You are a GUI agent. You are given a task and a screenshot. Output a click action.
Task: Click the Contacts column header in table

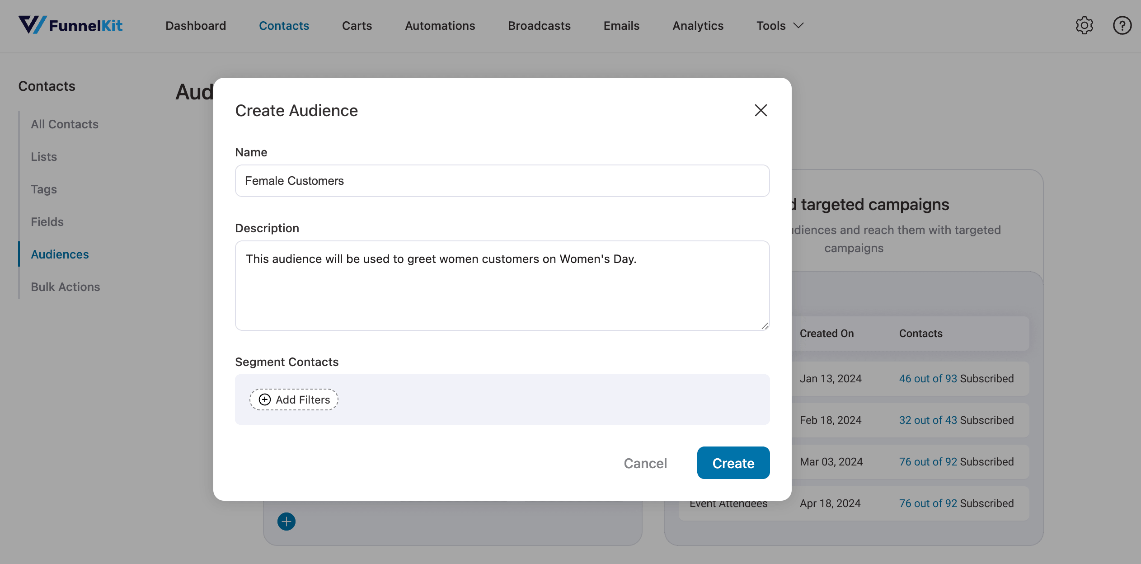click(920, 334)
